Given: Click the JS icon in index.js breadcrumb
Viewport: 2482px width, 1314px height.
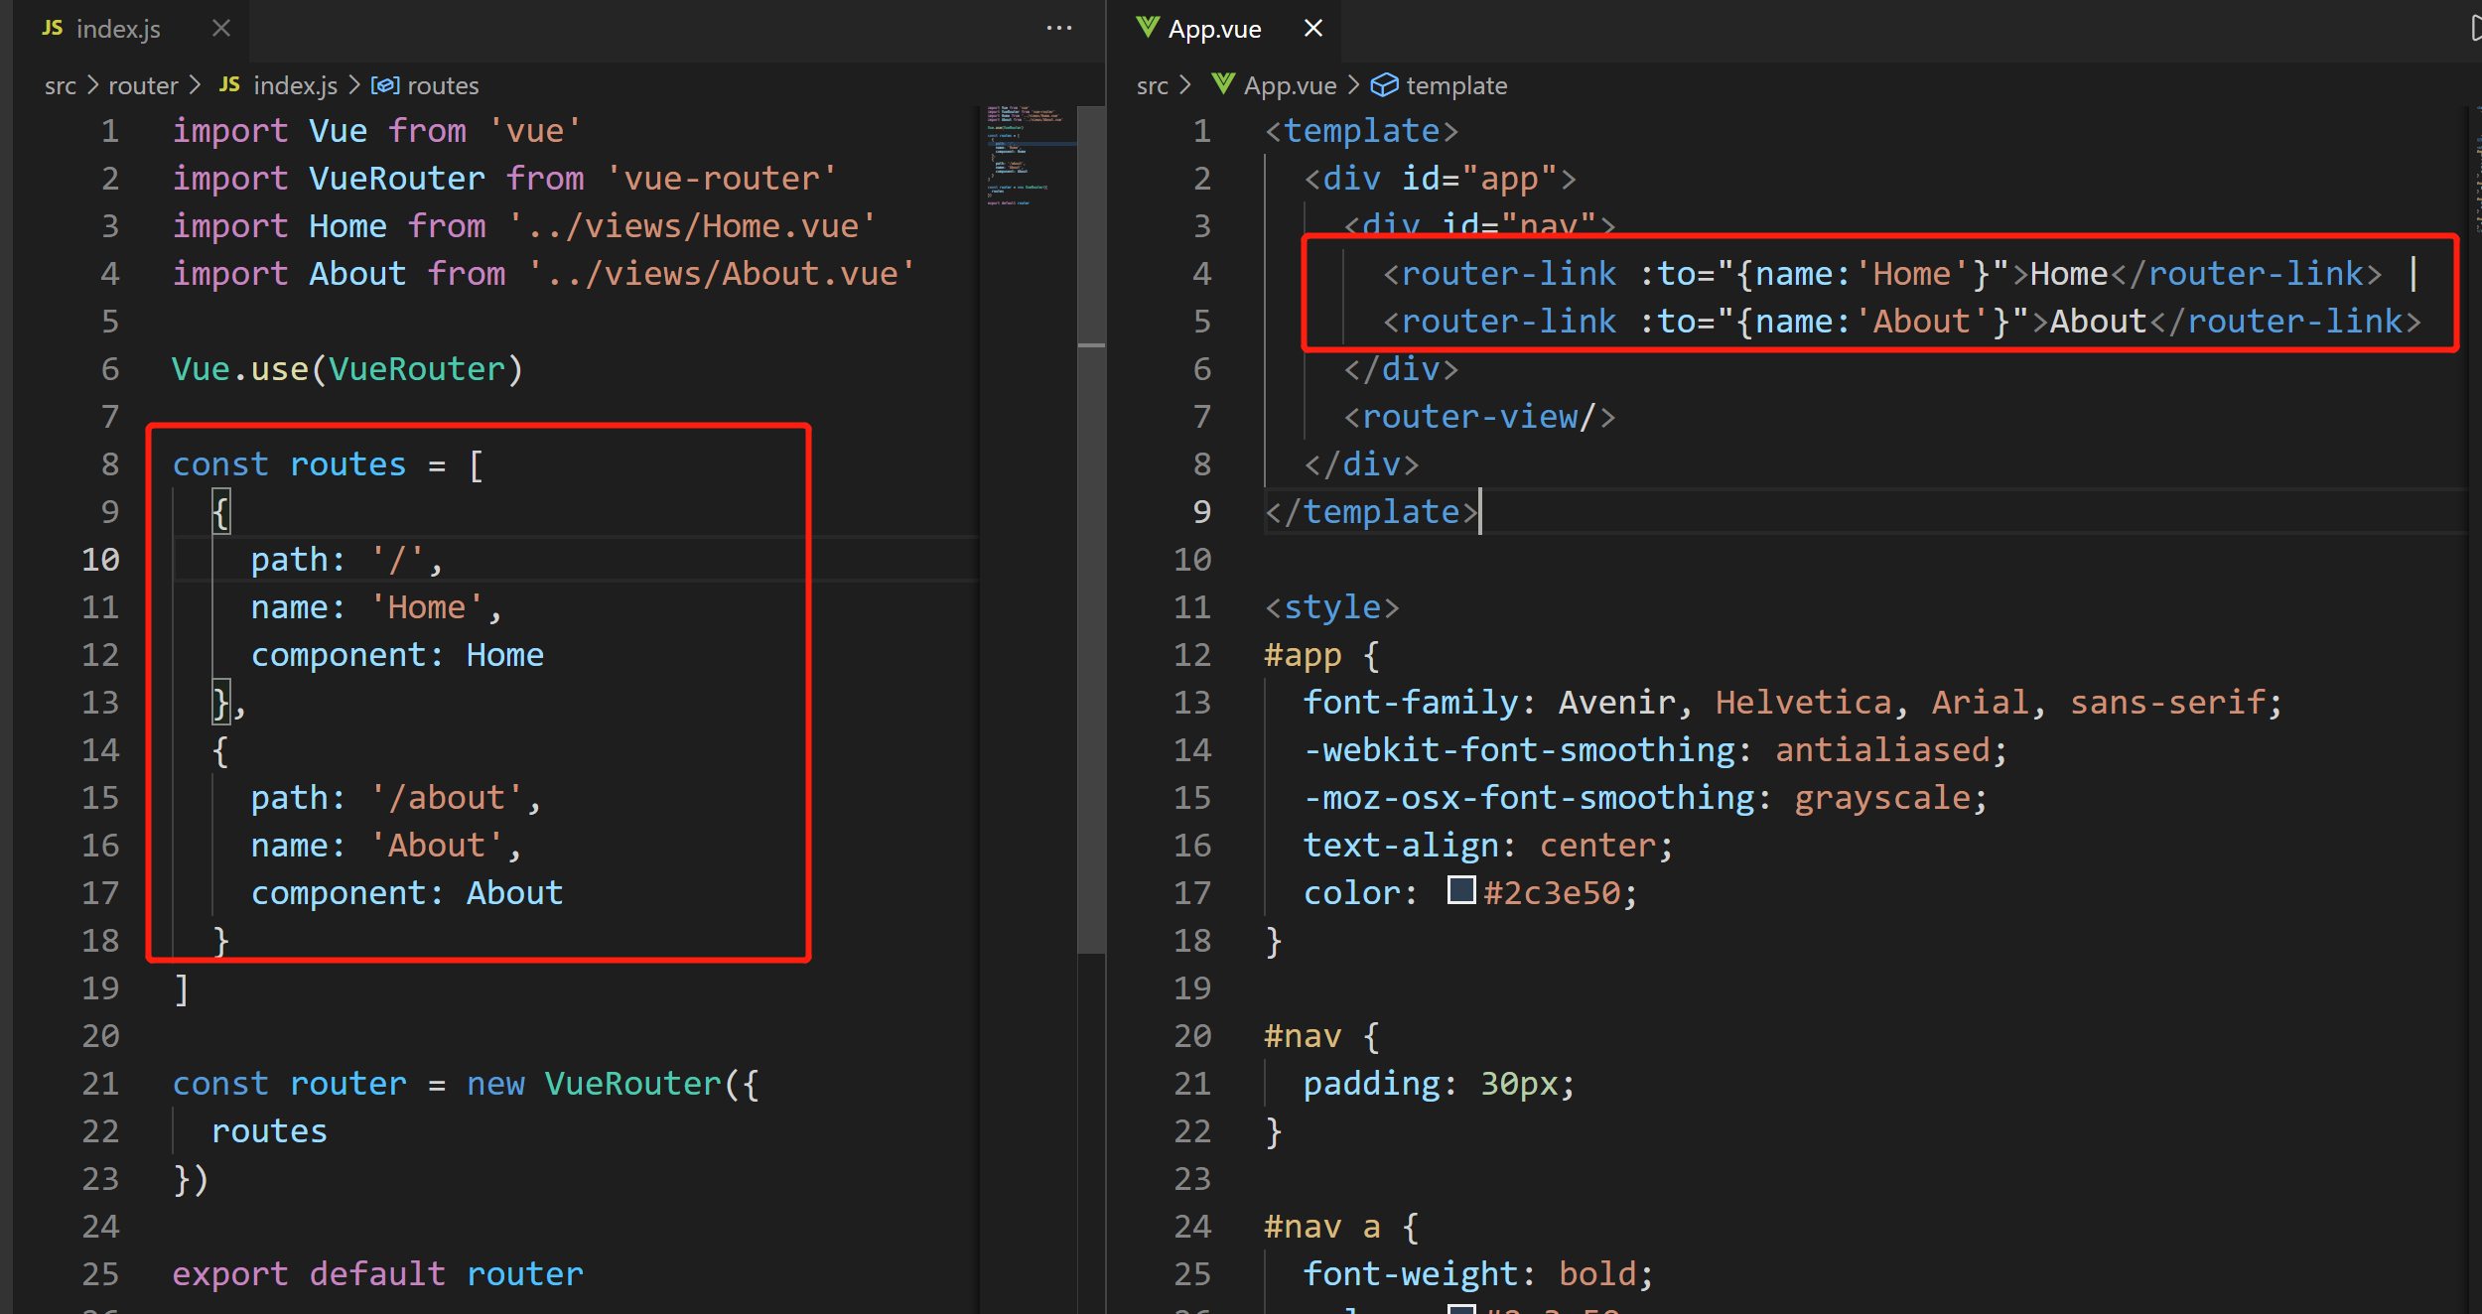Looking at the screenshot, I should coord(229,85).
